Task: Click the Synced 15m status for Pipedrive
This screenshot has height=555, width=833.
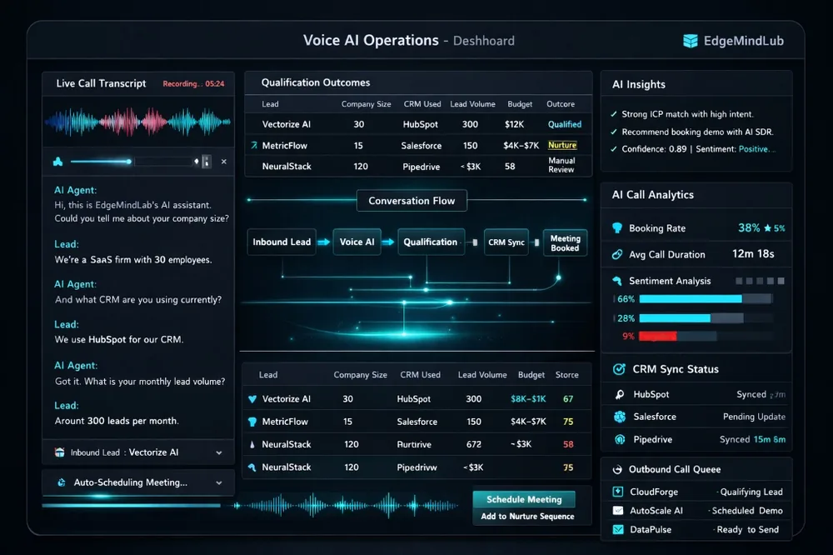Action: pyautogui.click(x=752, y=440)
